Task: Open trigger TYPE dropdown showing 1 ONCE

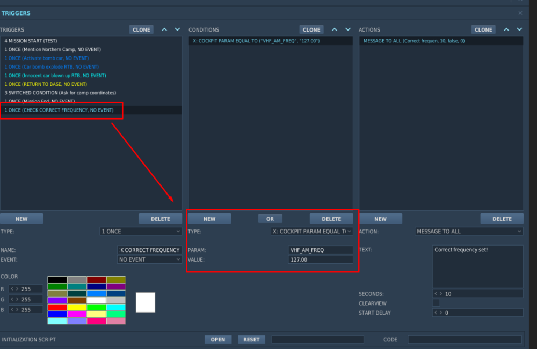Action: 140,232
